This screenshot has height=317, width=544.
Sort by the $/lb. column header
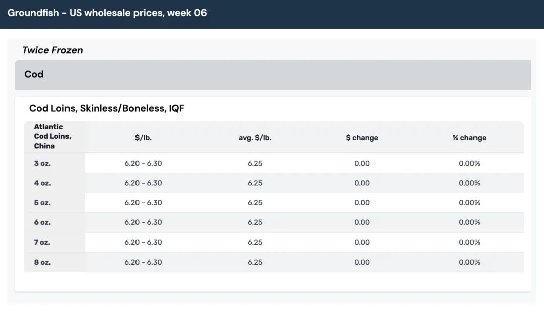[143, 138]
